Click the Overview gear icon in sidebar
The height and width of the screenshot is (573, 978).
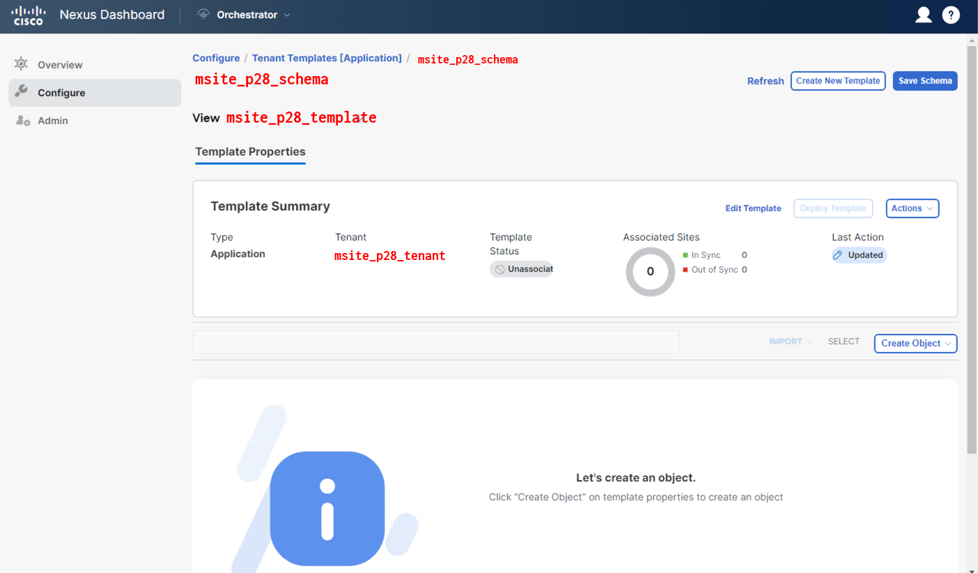coord(22,64)
